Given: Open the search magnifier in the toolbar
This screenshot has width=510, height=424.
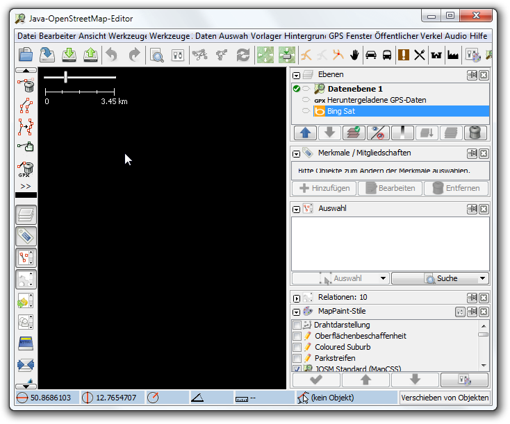Looking at the screenshot, I should click(157, 55).
